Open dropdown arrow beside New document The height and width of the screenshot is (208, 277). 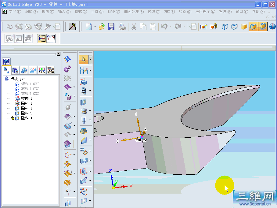point(95,27)
